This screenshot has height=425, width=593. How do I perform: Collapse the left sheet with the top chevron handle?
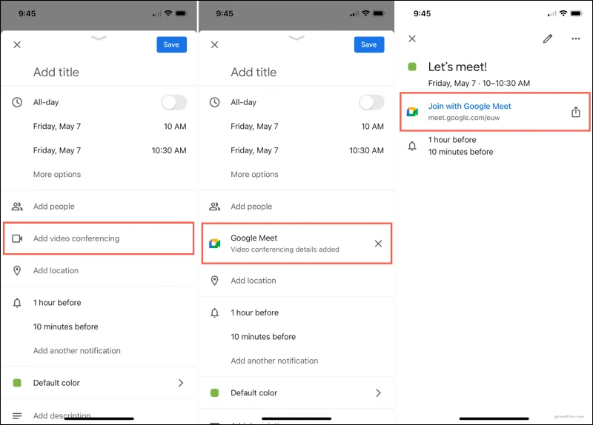coord(99,38)
